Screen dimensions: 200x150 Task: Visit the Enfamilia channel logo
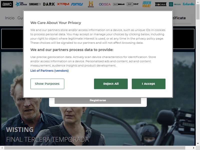(188, 4)
